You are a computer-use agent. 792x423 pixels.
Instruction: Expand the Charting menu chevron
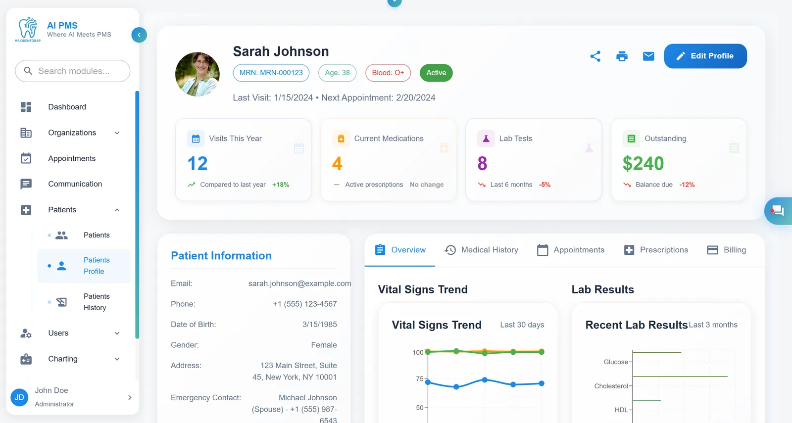click(x=117, y=359)
